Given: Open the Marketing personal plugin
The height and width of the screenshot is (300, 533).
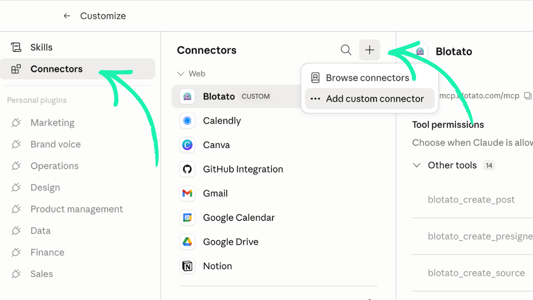Looking at the screenshot, I should 52,122.
